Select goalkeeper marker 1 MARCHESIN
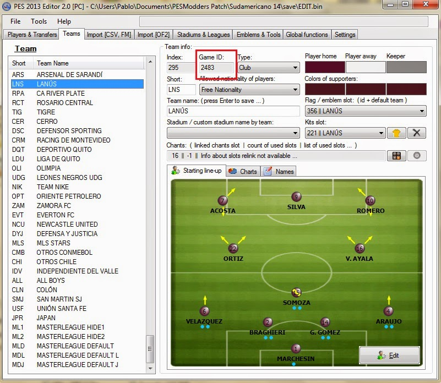The width and height of the screenshot is (441, 383). click(x=296, y=349)
